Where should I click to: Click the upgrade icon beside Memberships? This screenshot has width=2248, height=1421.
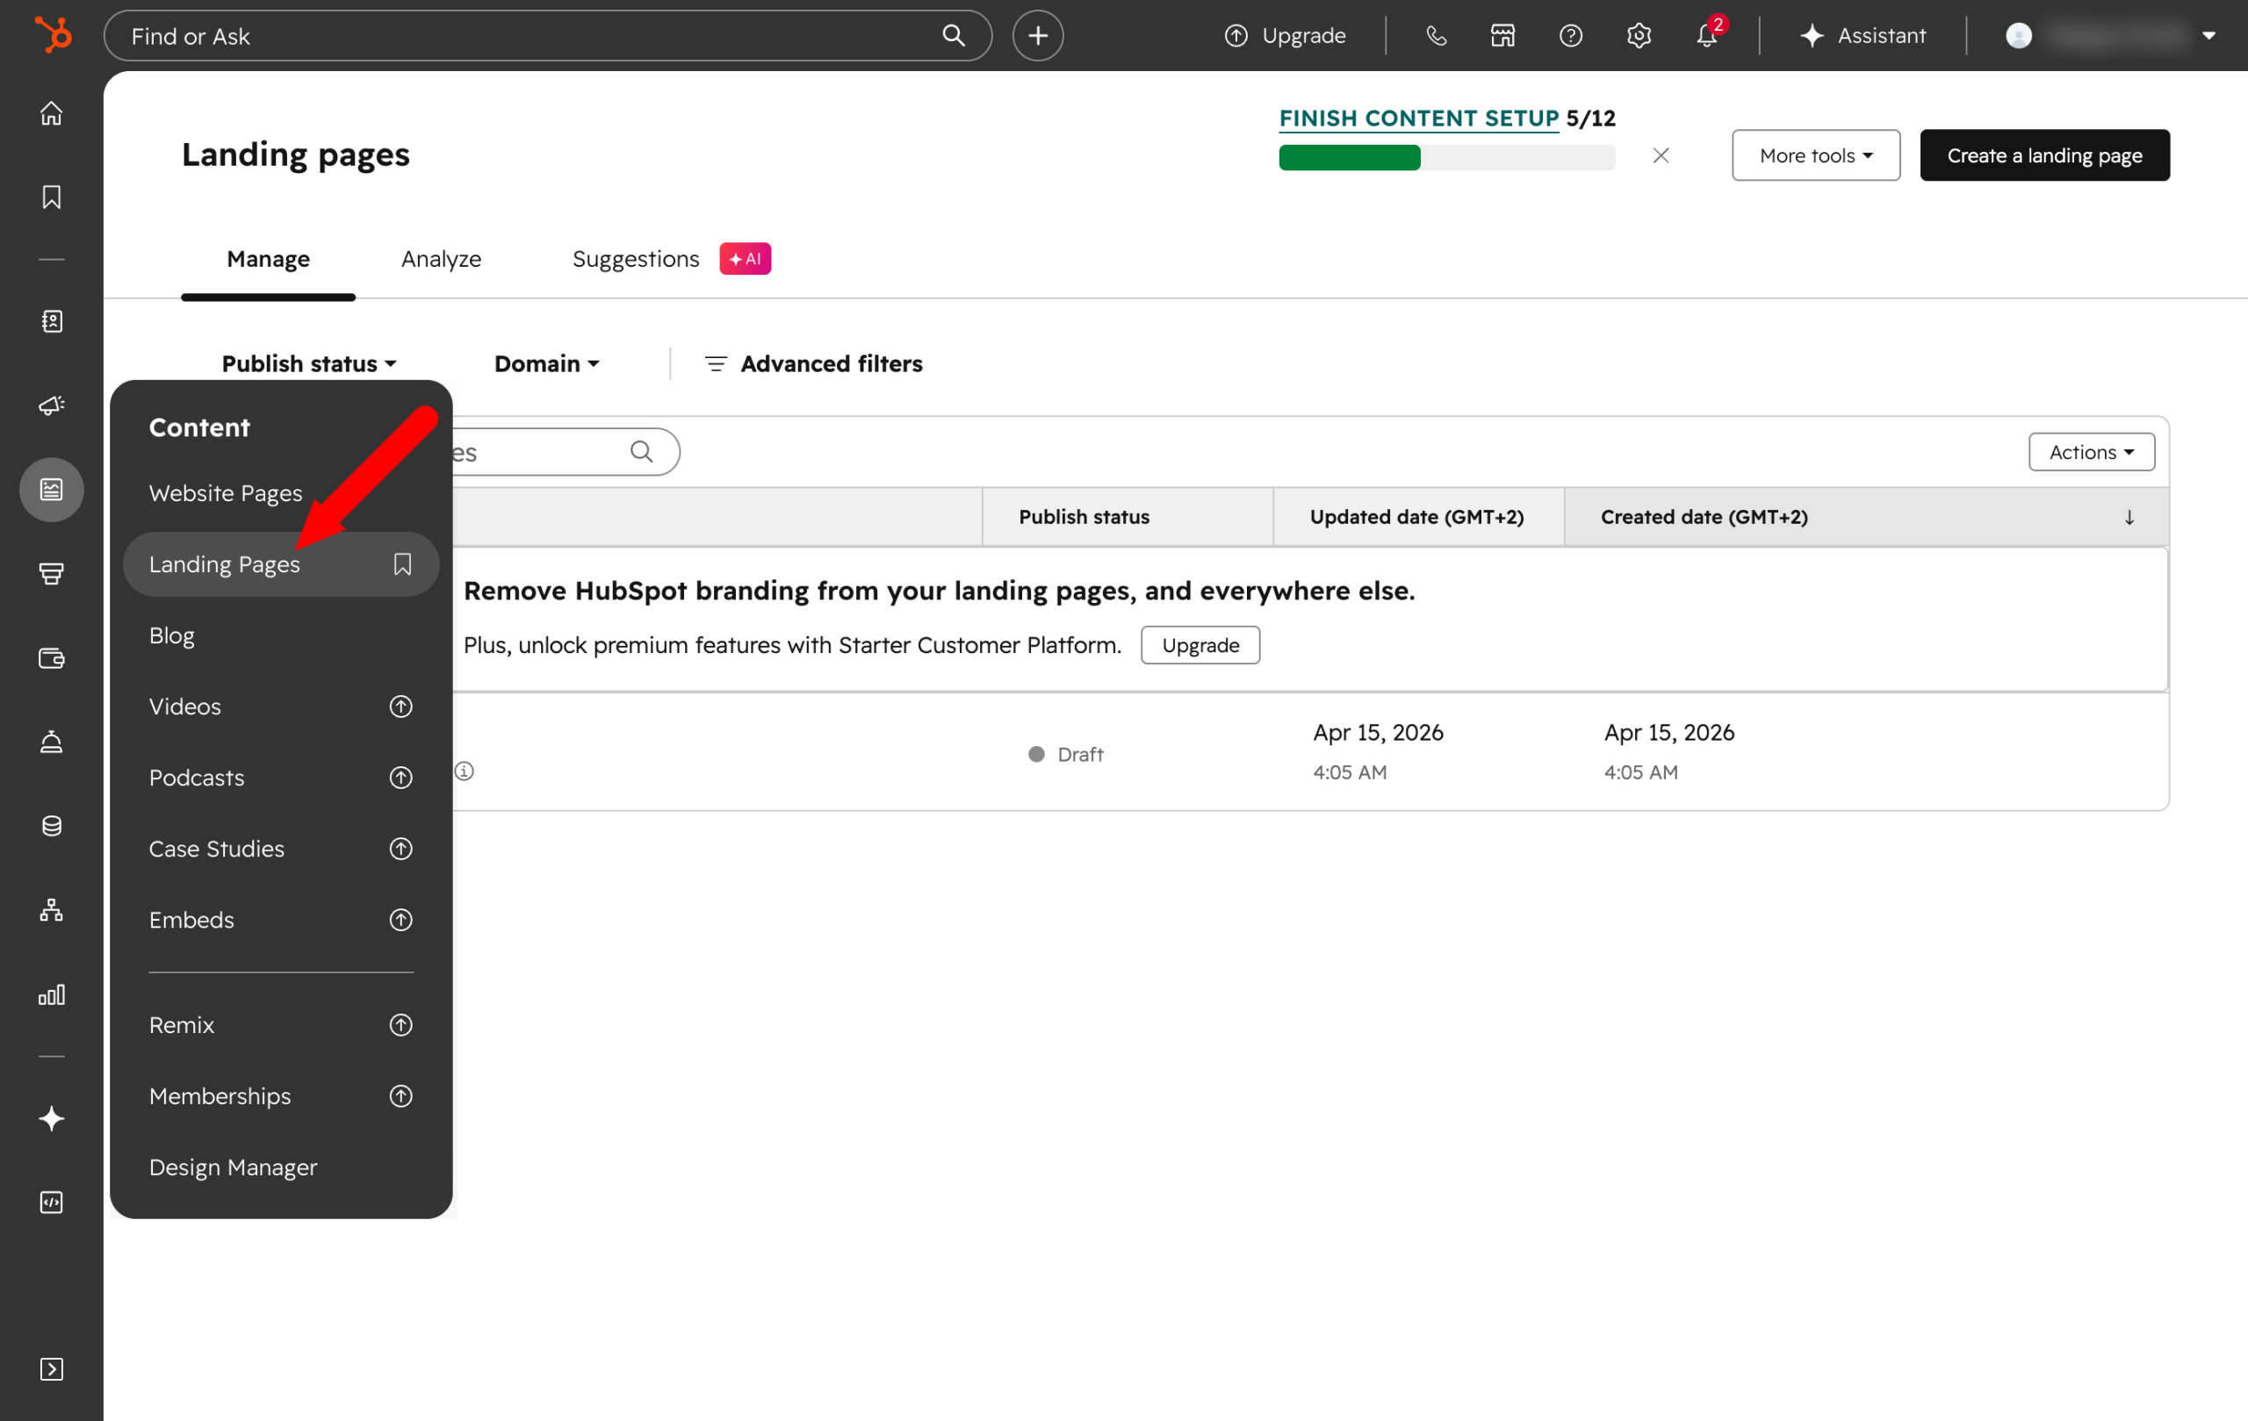pyautogui.click(x=400, y=1096)
